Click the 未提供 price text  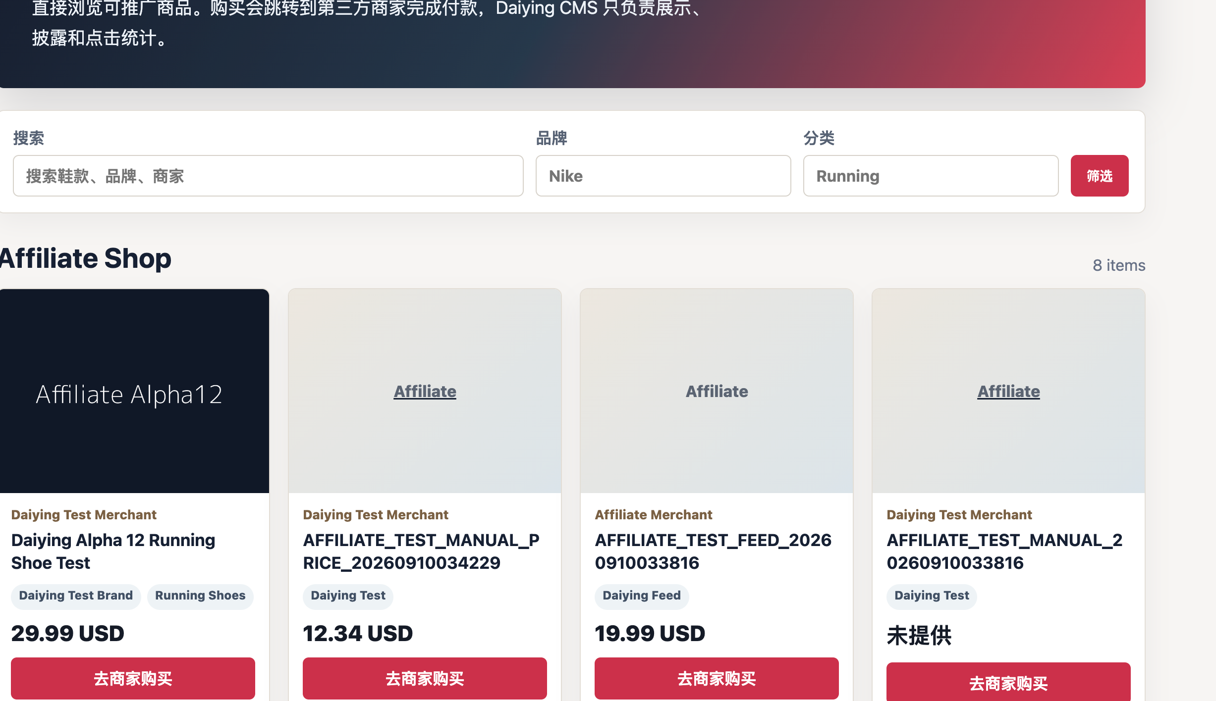[919, 636]
